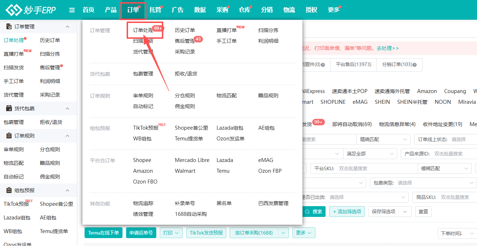Switch to 分销订单(103) tab

click(399, 65)
